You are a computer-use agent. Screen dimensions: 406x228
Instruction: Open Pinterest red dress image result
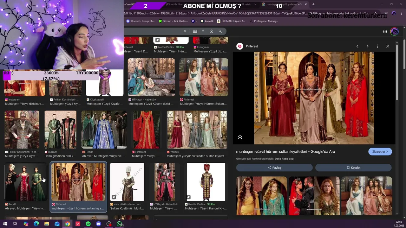click(x=146, y=130)
